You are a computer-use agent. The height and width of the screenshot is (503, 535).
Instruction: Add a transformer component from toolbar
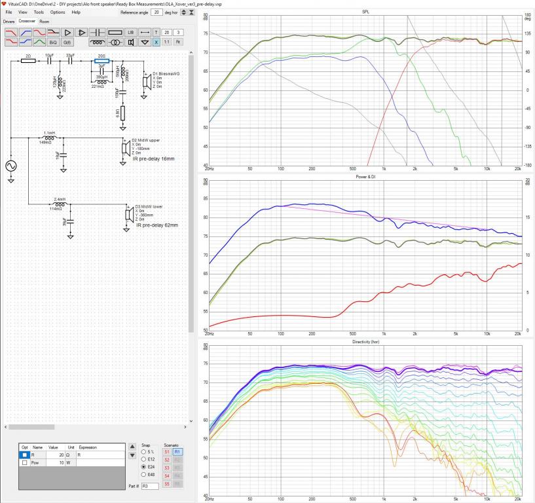115,43
